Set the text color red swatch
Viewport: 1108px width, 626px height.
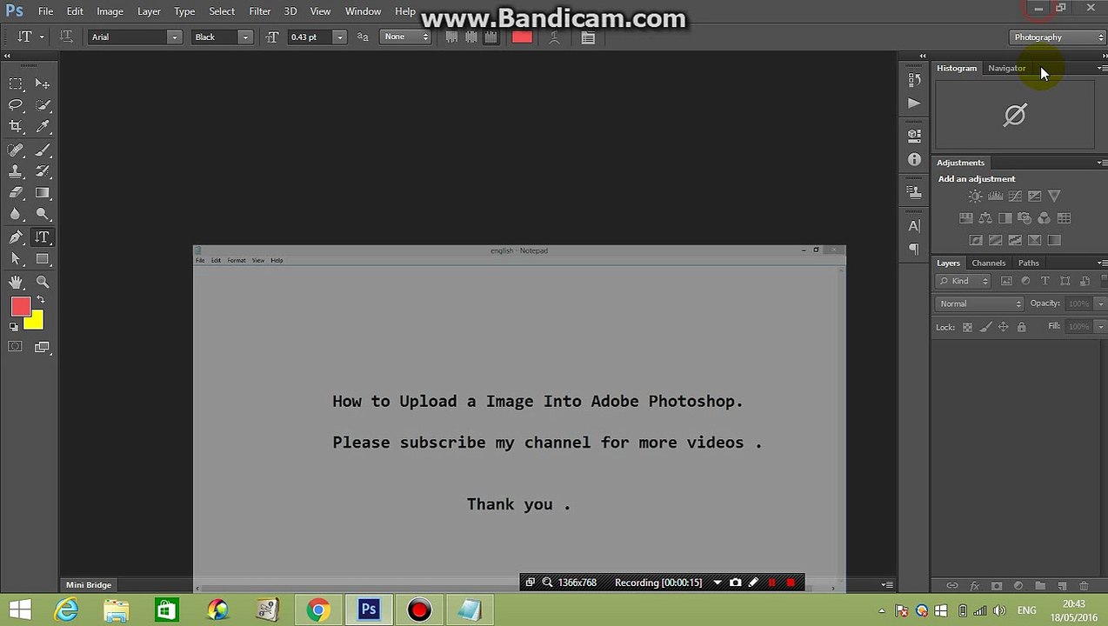coord(522,37)
